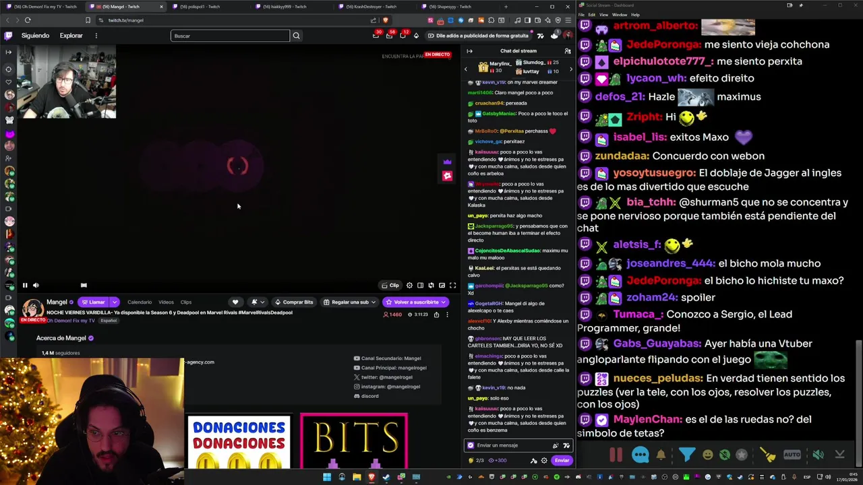Collapse the stream chat panel

[469, 51]
